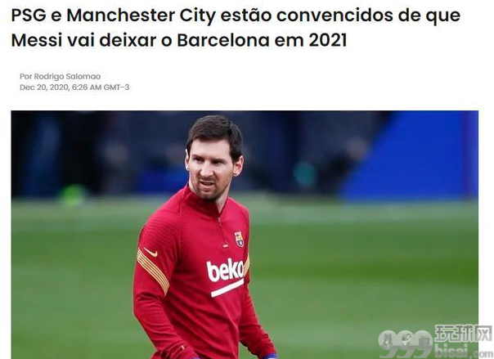Click the blue stand in the photo background
The height and width of the screenshot is (359, 494).
tap(410, 156)
